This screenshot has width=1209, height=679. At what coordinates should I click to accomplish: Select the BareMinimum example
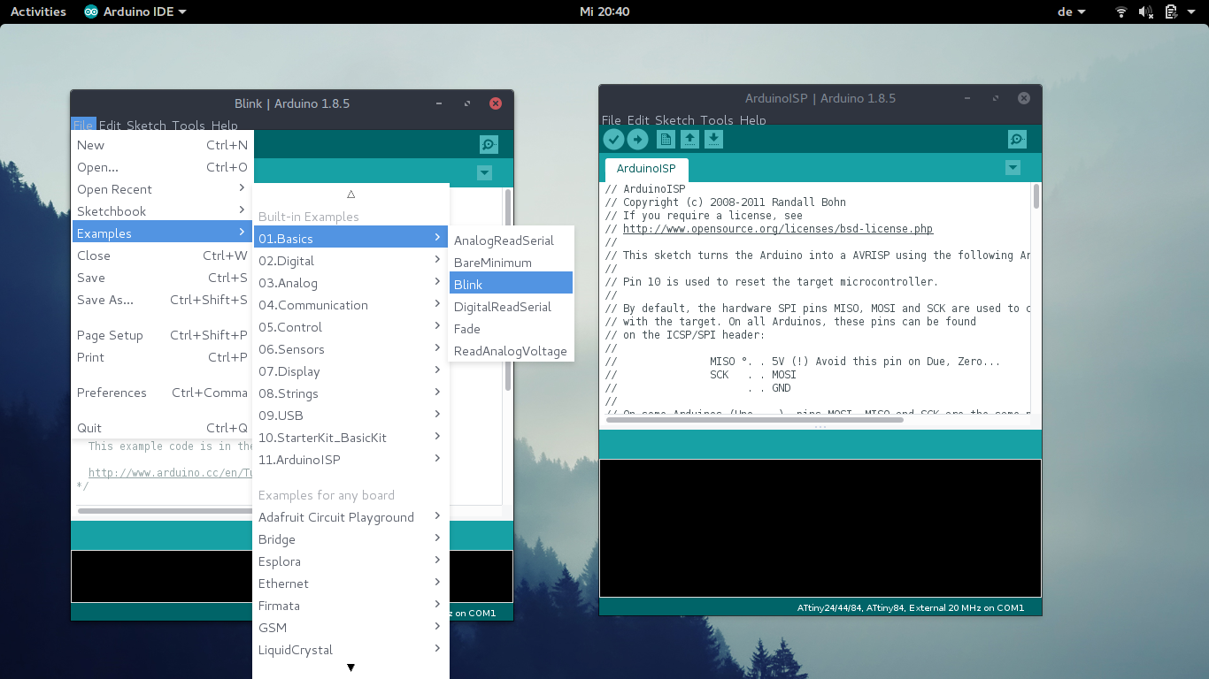(512, 263)
